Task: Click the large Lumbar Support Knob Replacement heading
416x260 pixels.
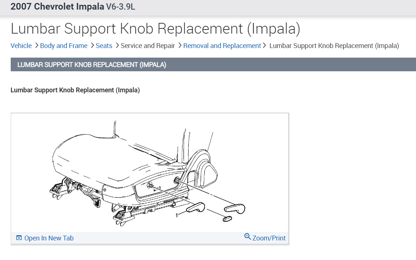Action: coord(155,28)
